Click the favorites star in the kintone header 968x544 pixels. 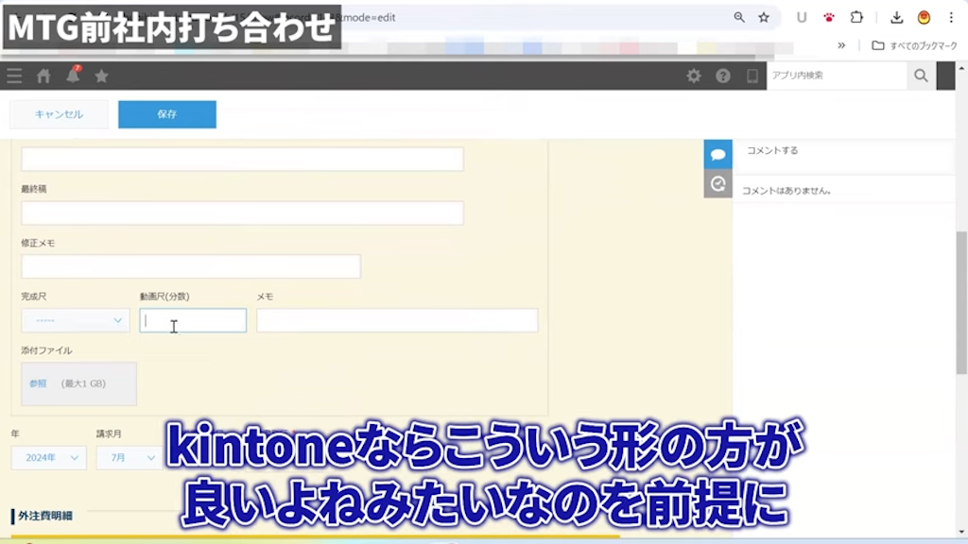click(x=101, y=76)
